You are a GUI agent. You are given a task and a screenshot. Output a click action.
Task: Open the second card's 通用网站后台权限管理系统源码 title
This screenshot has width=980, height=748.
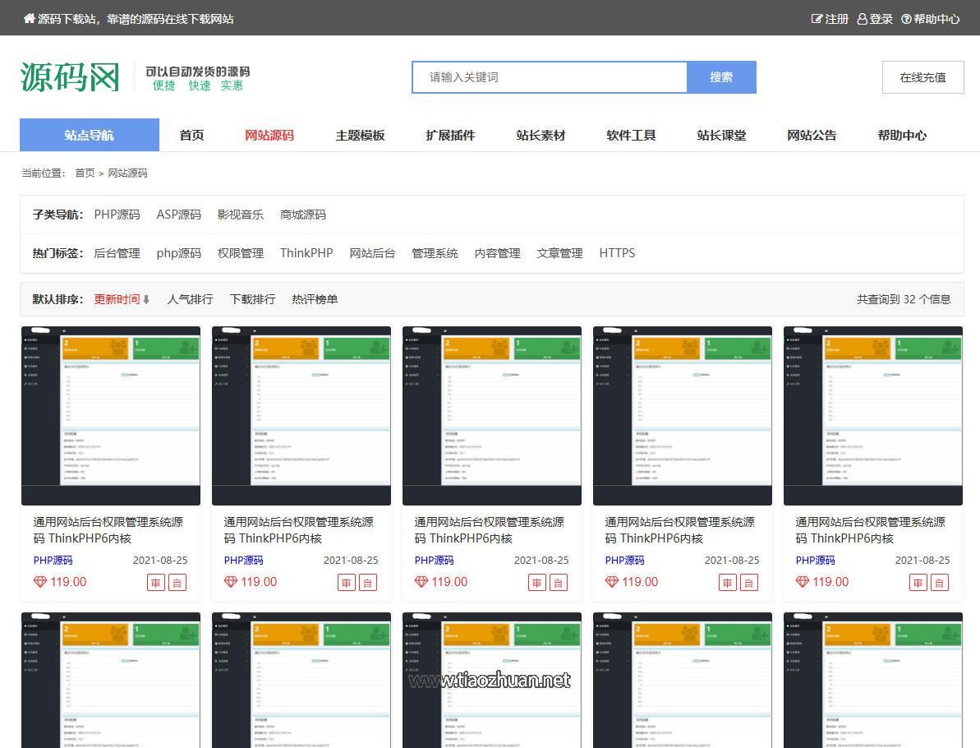coord(299,529)
